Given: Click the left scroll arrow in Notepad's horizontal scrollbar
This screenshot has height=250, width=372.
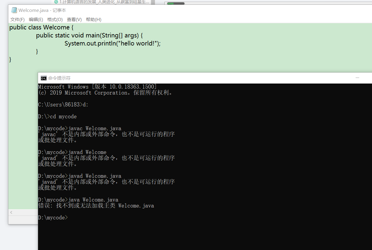Looking at the screenshot, I should coord(11,212).
